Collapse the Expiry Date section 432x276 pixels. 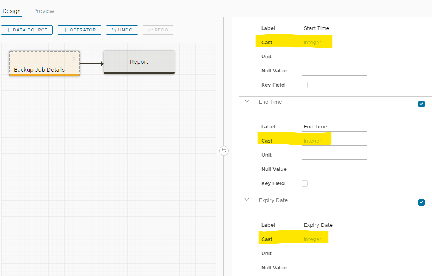coord(247,200)
